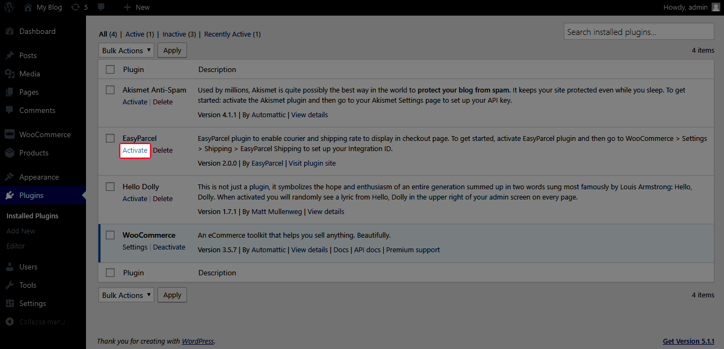Open the updates icon showing 5

pos(76,7)
